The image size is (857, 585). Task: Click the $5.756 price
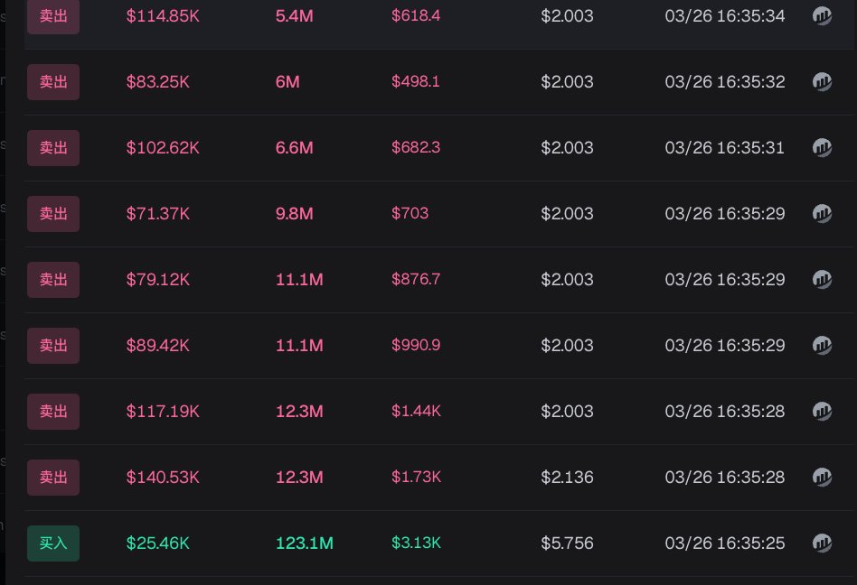(568, 543)
